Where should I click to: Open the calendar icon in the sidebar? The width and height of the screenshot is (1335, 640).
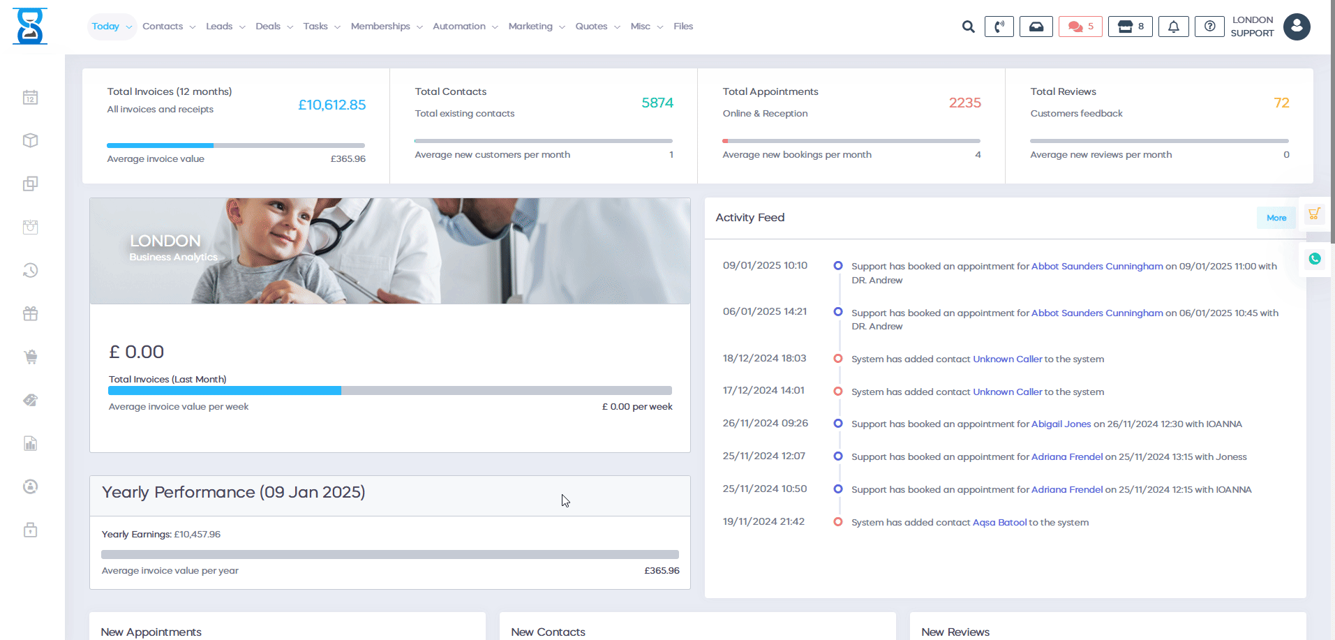point(30,98)
